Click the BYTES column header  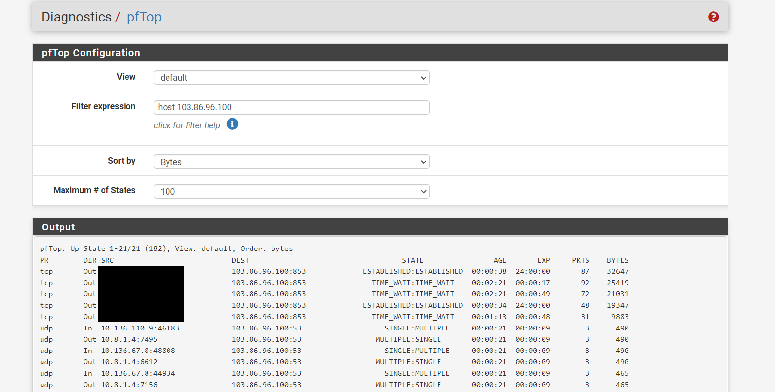click(618, 260)
